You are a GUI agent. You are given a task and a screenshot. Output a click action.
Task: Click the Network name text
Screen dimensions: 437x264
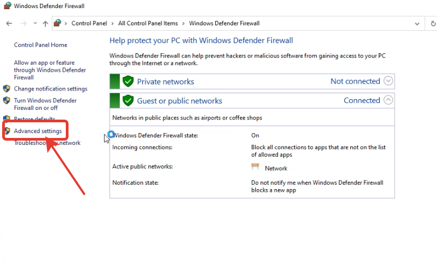pos(276,168)
